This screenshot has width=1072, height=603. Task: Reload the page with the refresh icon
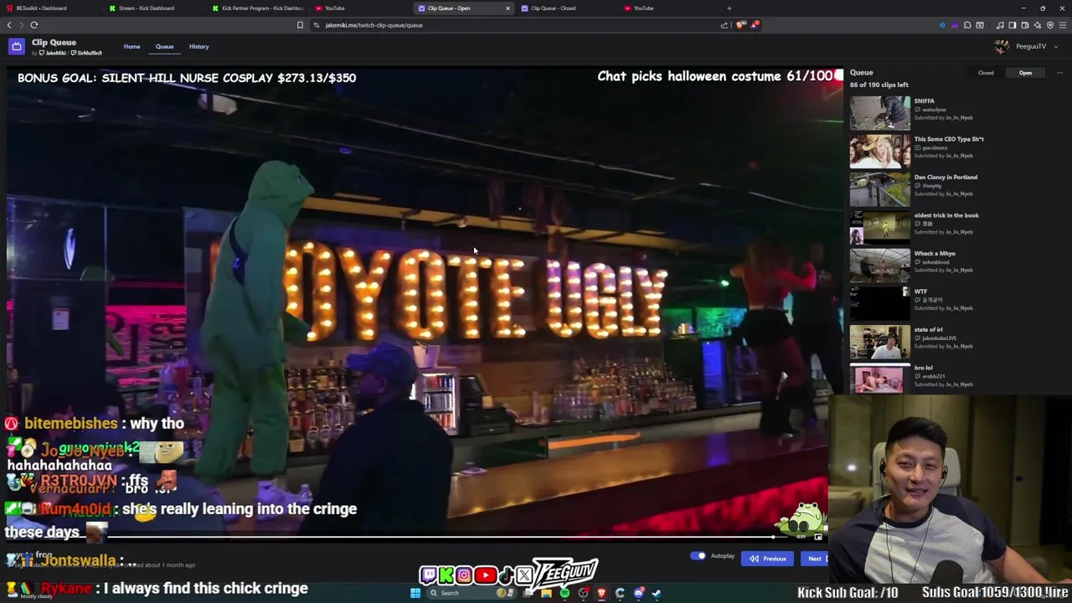34,25
